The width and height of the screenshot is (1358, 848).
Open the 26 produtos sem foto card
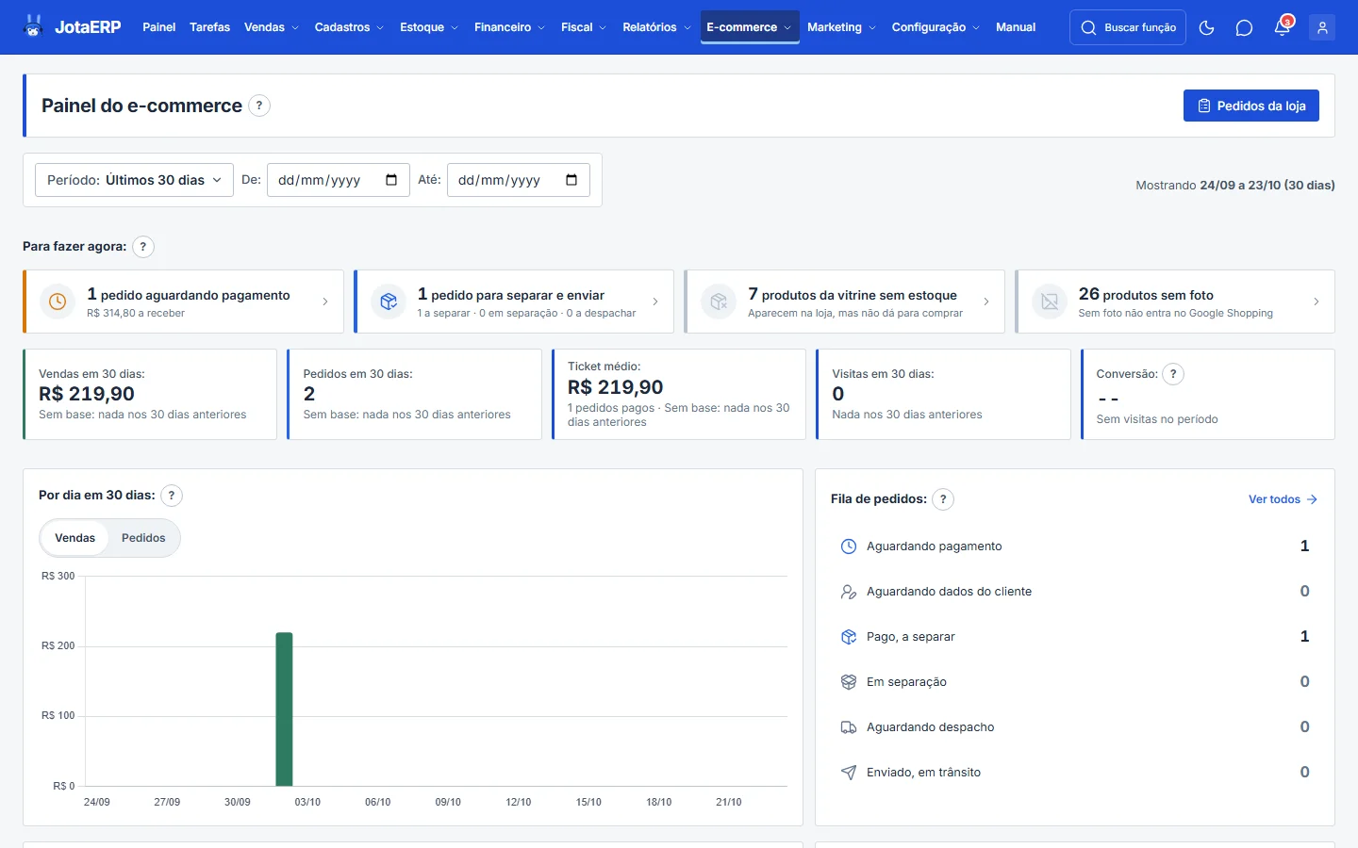click(1175, 302)
